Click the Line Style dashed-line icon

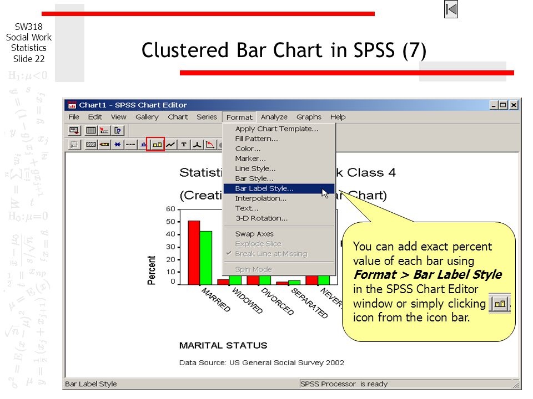point(130,145)
